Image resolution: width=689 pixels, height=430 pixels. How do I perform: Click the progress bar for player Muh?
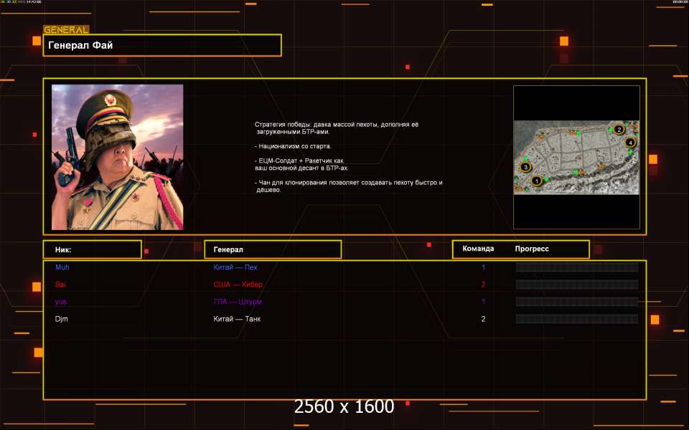[x=576, y=267]
